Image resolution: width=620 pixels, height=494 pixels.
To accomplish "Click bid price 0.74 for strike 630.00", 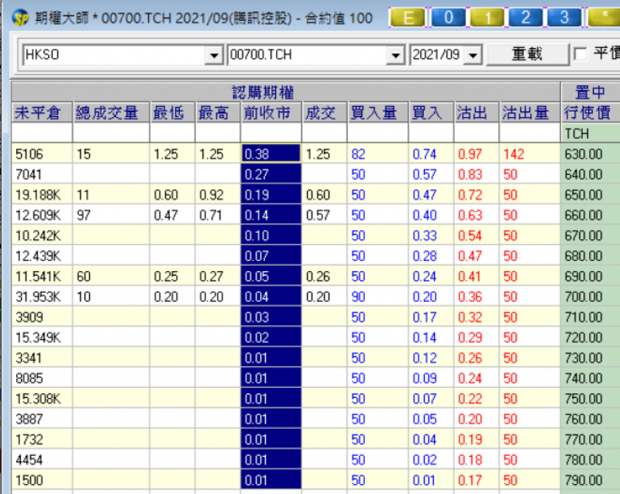I will click(424, 154).
